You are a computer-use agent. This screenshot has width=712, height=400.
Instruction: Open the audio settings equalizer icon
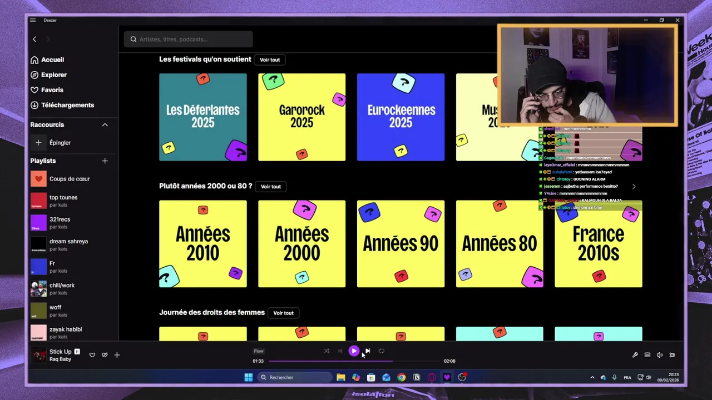coord(672,355)
